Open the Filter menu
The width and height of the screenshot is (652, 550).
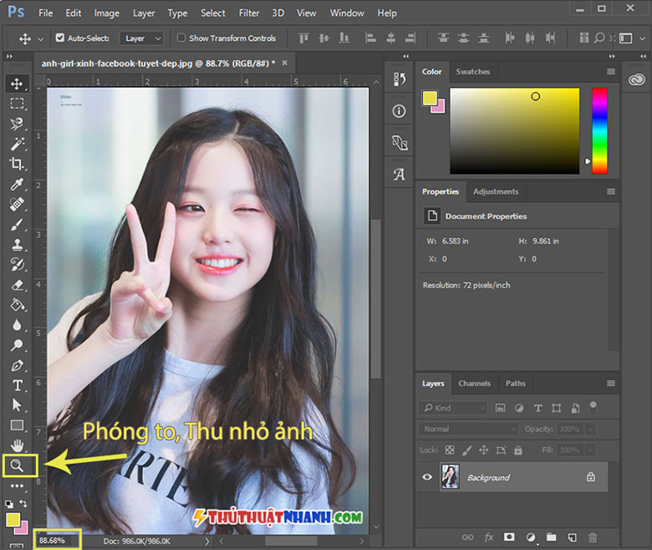point(248,13)
